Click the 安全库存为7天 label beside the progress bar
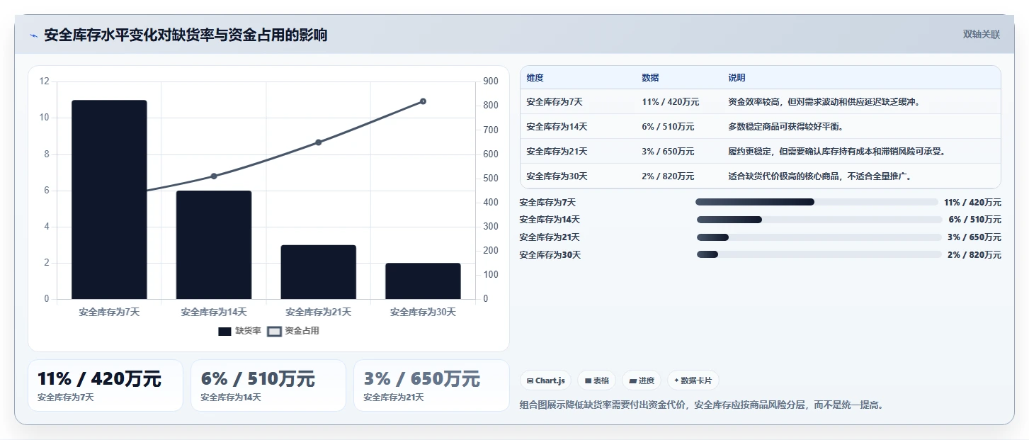Viewport: 1029px width, 440px height. [547, 203]
